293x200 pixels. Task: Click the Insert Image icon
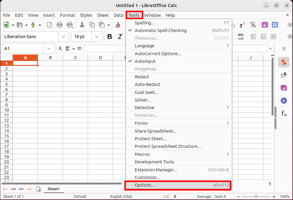click(x=265, y=25)
